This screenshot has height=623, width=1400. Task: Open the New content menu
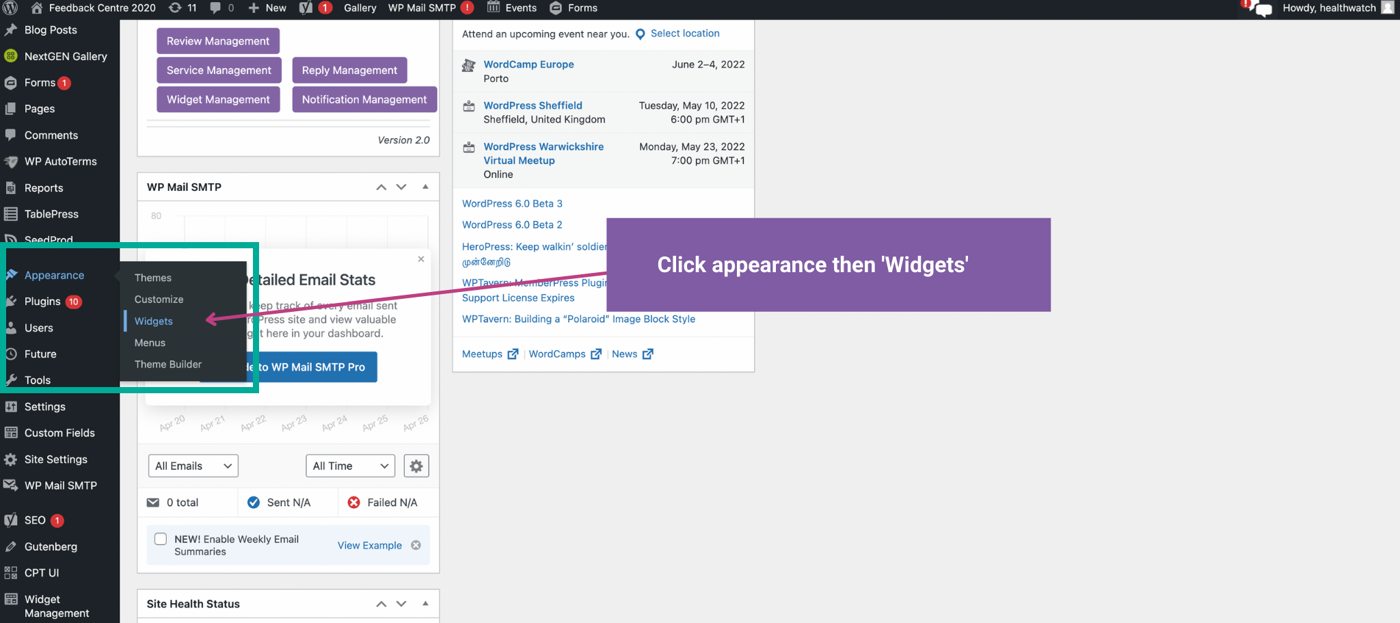tap(267, 8)
